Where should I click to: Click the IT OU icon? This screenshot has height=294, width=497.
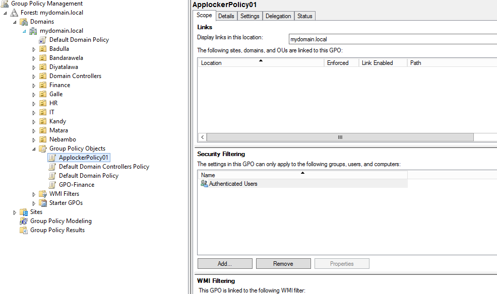click(43, 112)
